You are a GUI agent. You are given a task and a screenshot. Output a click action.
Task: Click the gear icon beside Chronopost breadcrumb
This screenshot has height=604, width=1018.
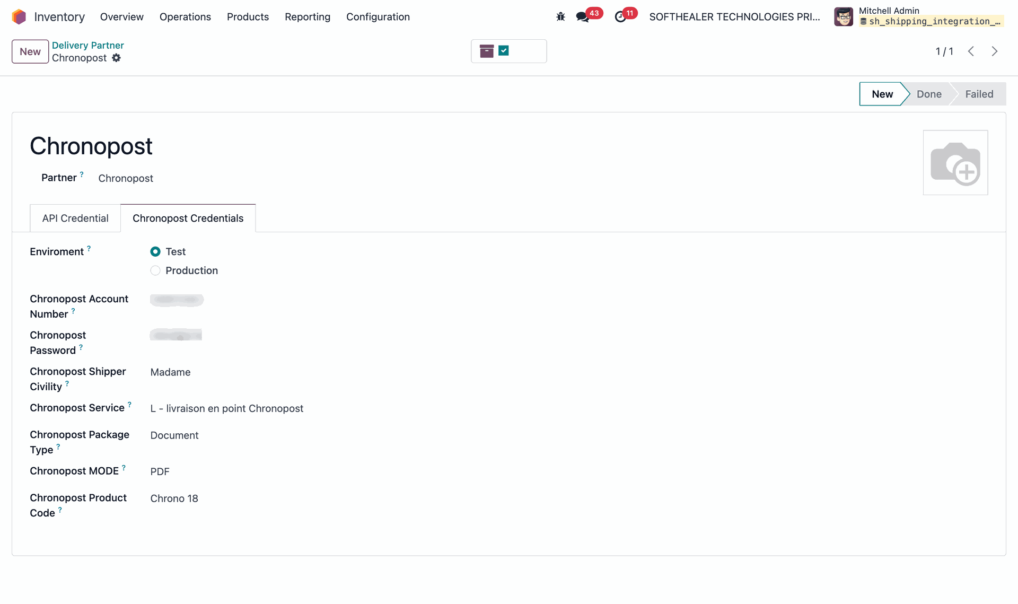(x=116, y=58)
